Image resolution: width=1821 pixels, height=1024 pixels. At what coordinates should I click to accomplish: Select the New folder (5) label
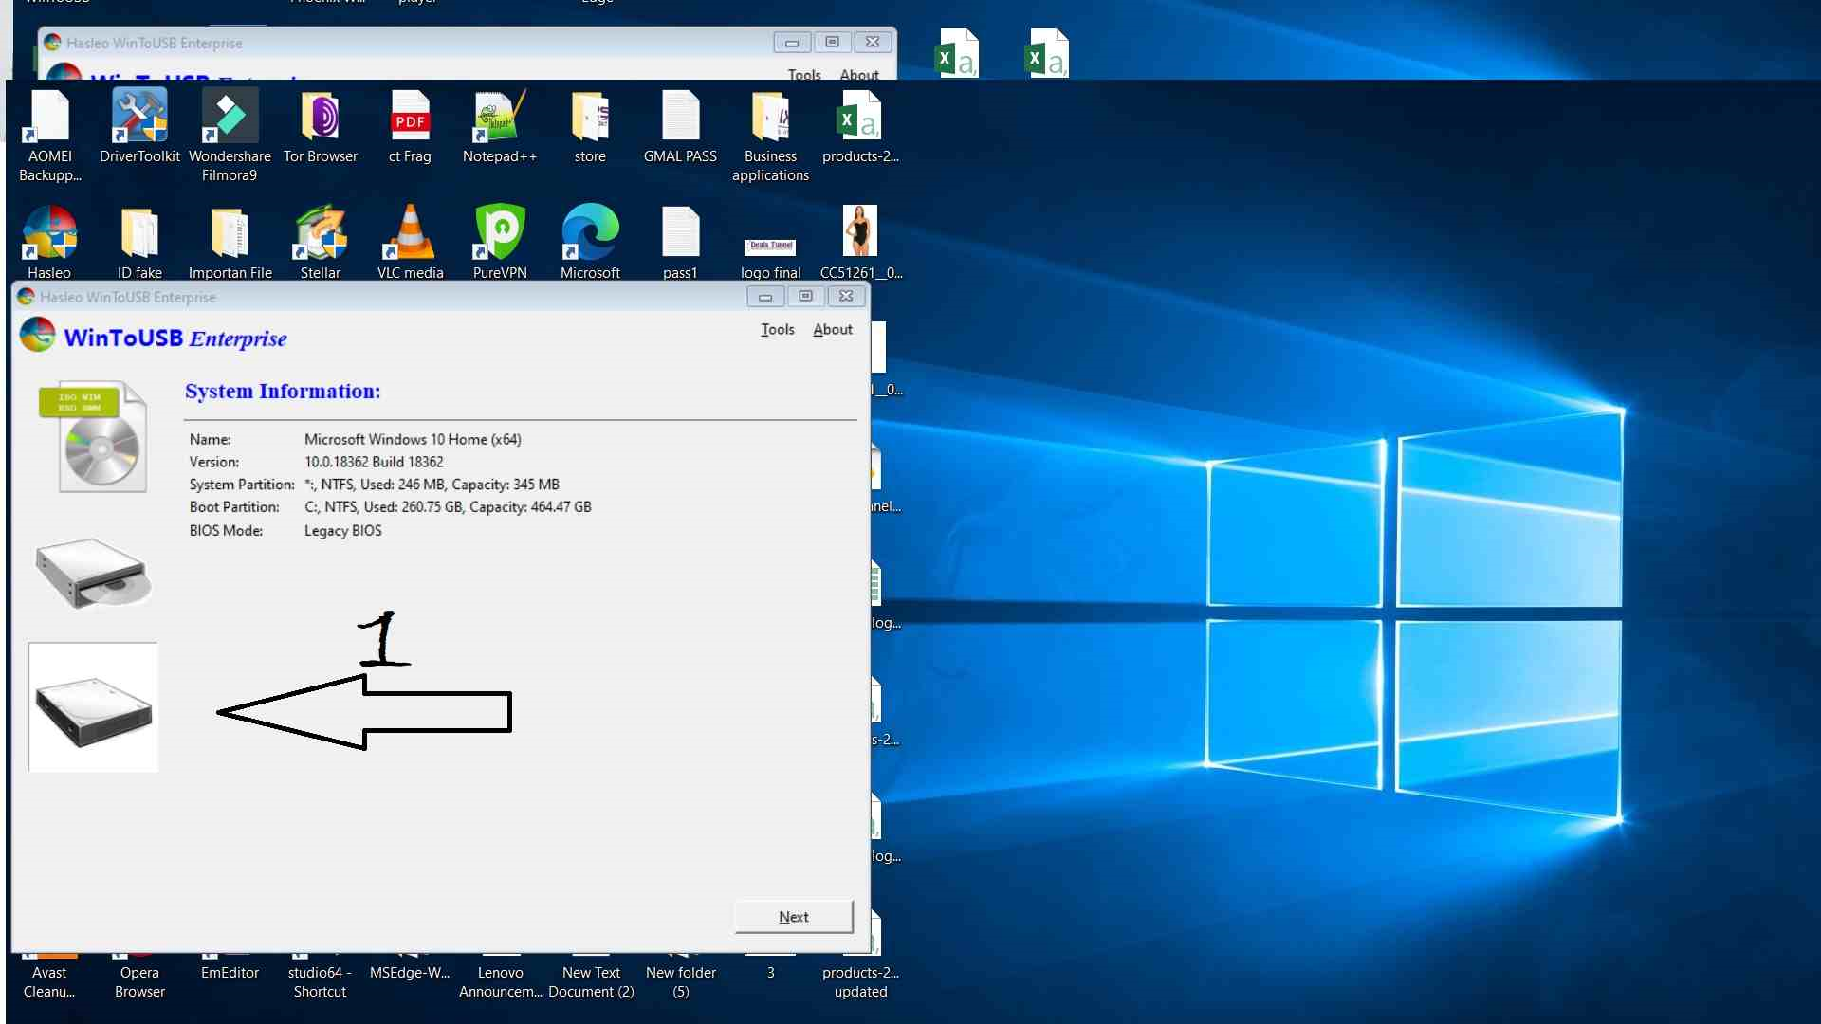tap(681, 982)
